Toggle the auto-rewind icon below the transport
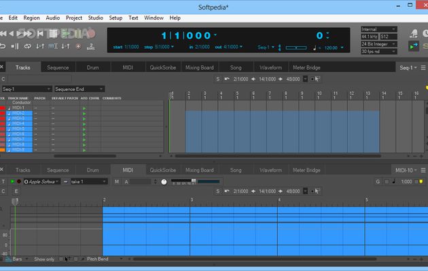The image size is (428, 271). point(3,46)
